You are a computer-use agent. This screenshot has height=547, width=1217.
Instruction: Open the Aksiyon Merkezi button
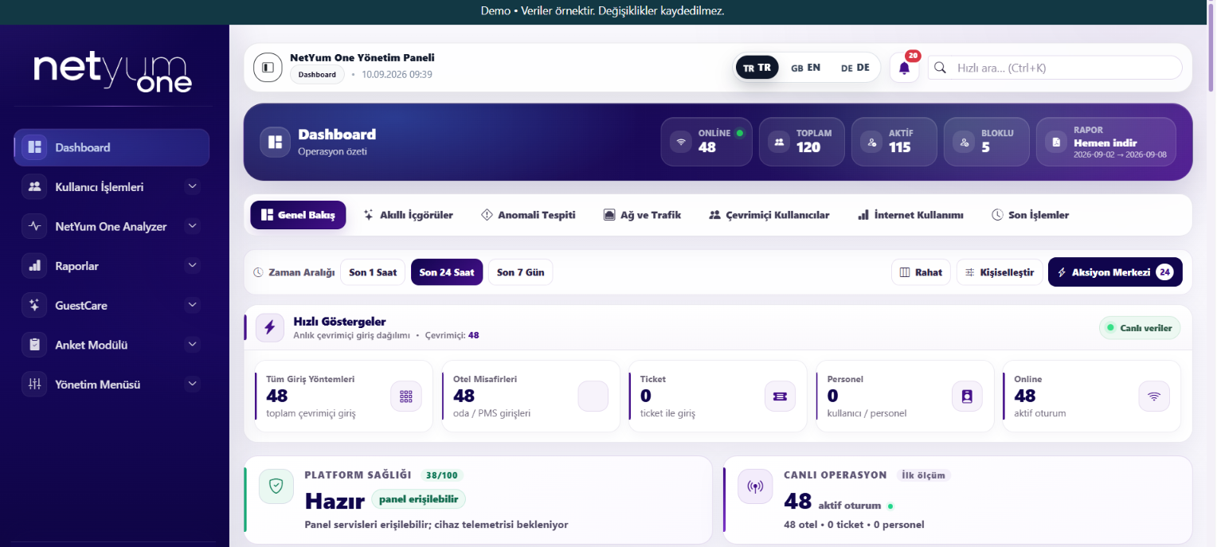tap(1115, 272)
